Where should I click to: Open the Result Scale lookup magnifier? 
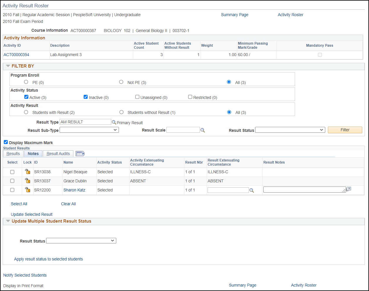tap(203, 130)
